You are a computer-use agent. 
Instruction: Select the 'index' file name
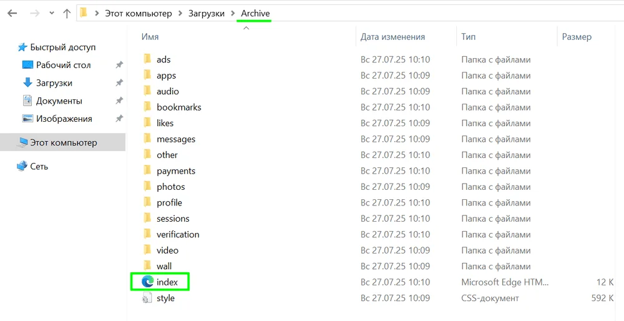click(x=167, y=282)
